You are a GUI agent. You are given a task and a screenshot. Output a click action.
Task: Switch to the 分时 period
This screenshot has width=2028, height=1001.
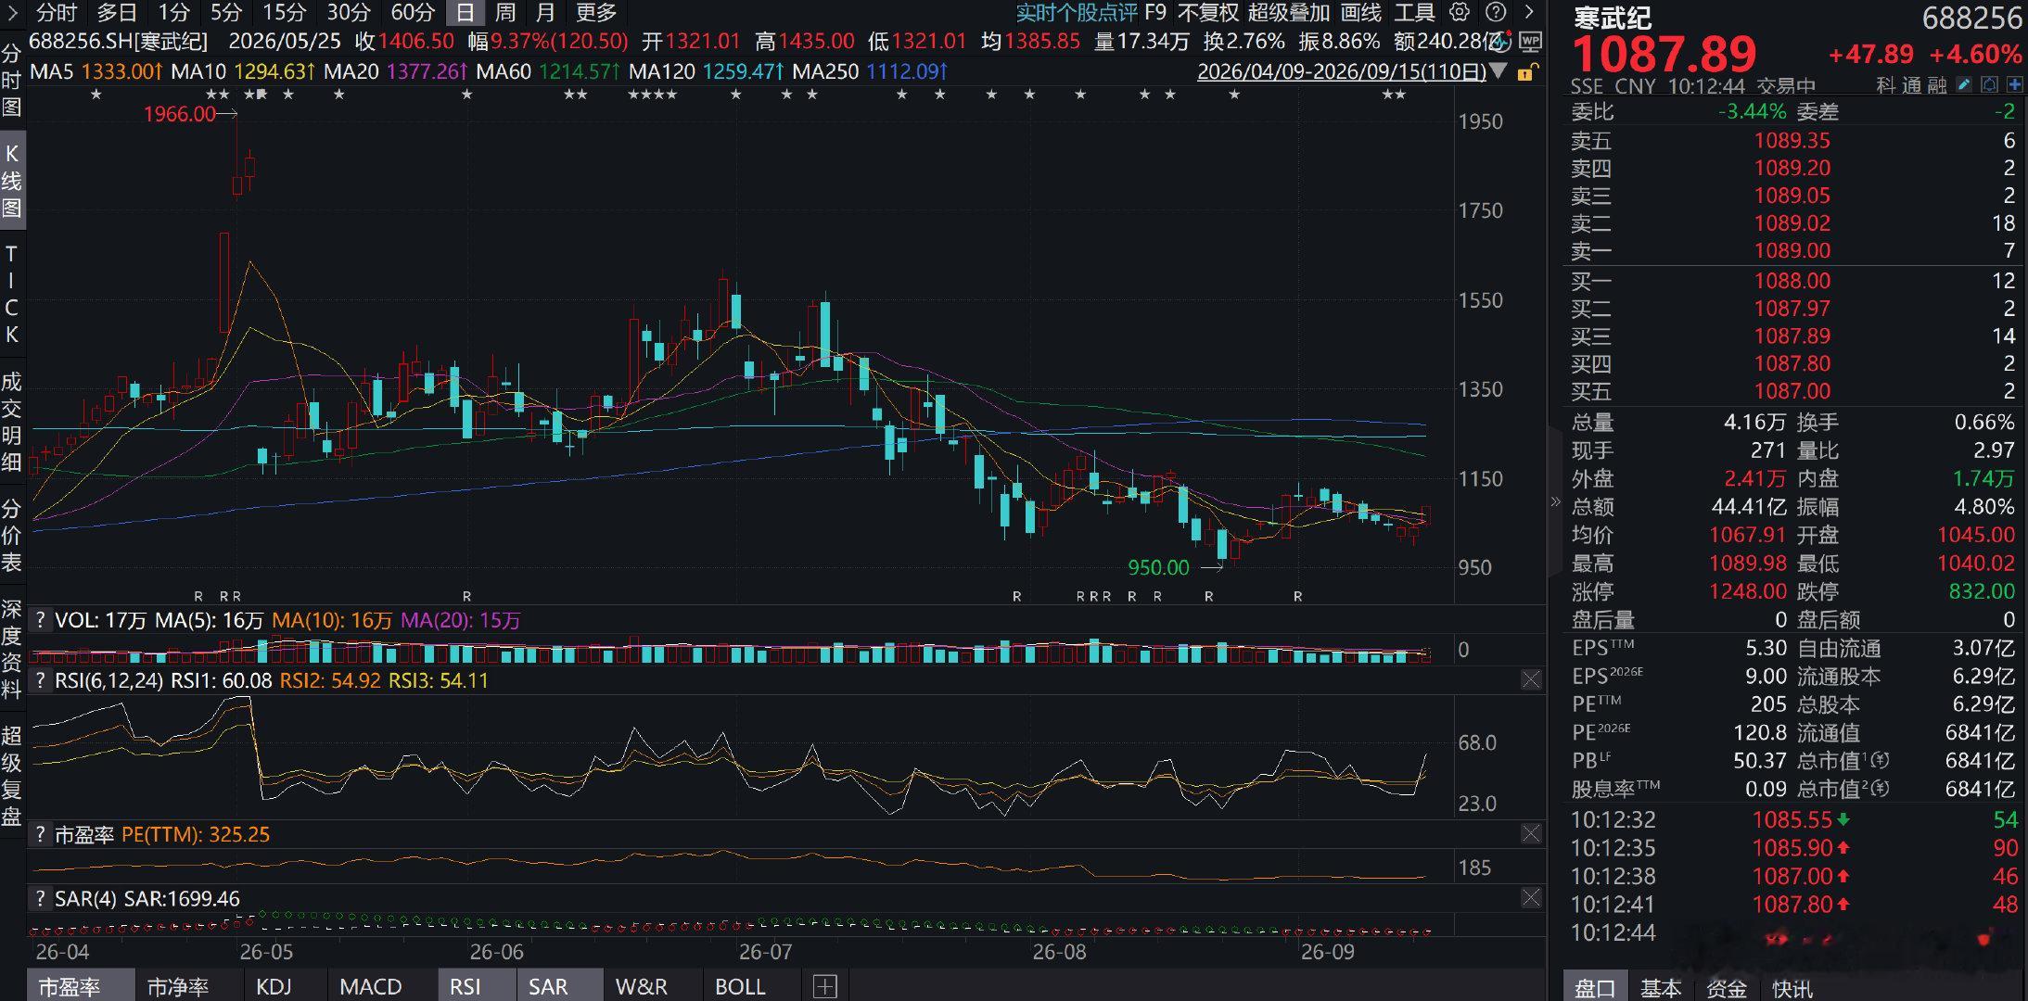[56, 13]
